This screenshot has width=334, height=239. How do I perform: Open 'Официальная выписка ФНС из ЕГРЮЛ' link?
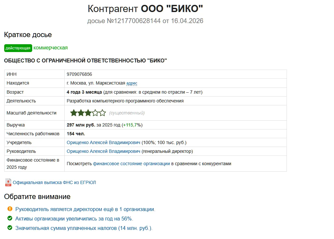pyautogui.click(x=54, y=182)
